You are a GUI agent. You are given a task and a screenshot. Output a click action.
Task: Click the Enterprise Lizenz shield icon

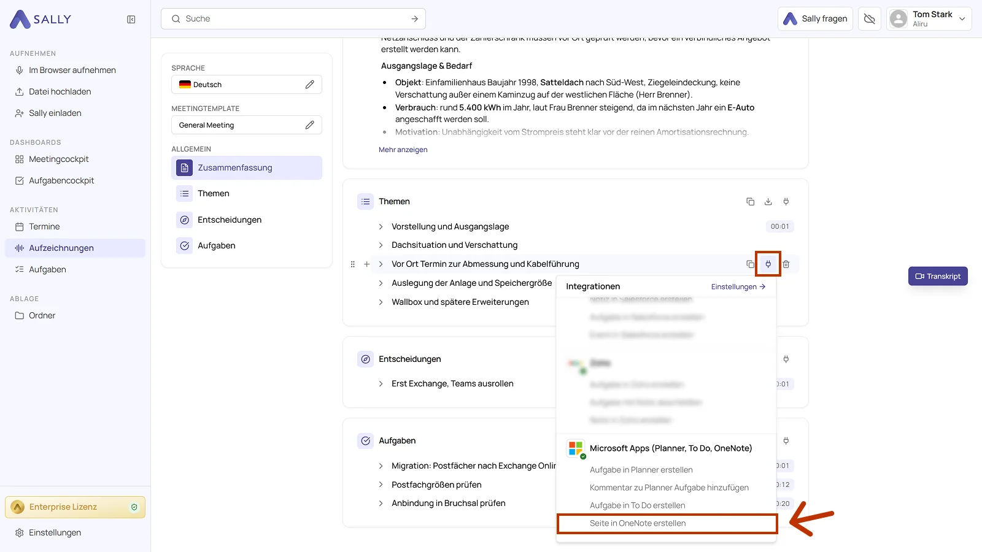(x=134, y=507)
